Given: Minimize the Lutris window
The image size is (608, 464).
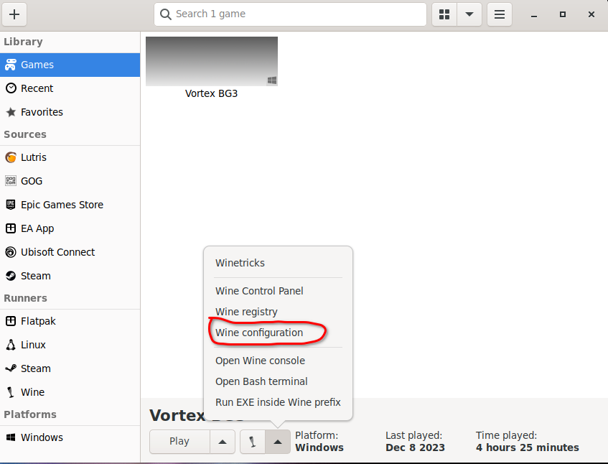Looking at the screenshot, I should [x=534, y=15].
